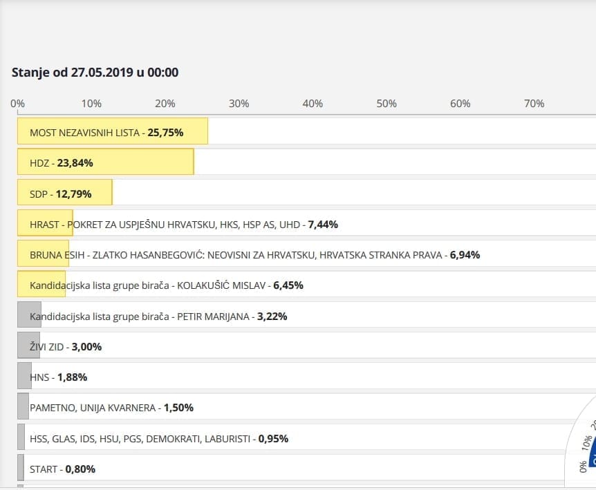Click the HNS 1,88% result bar
The height and width of the screenshot is (490, 596).
tap(25, 377)
